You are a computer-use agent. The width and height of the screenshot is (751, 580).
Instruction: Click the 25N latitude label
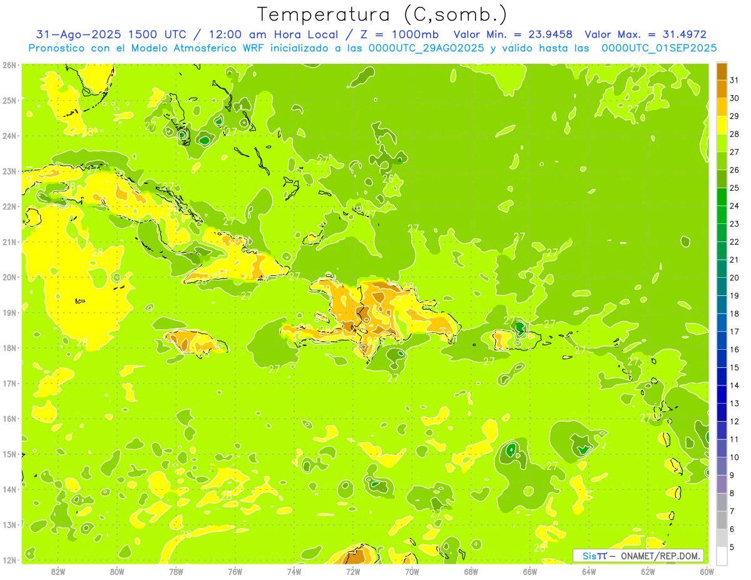tap(9, 100)
